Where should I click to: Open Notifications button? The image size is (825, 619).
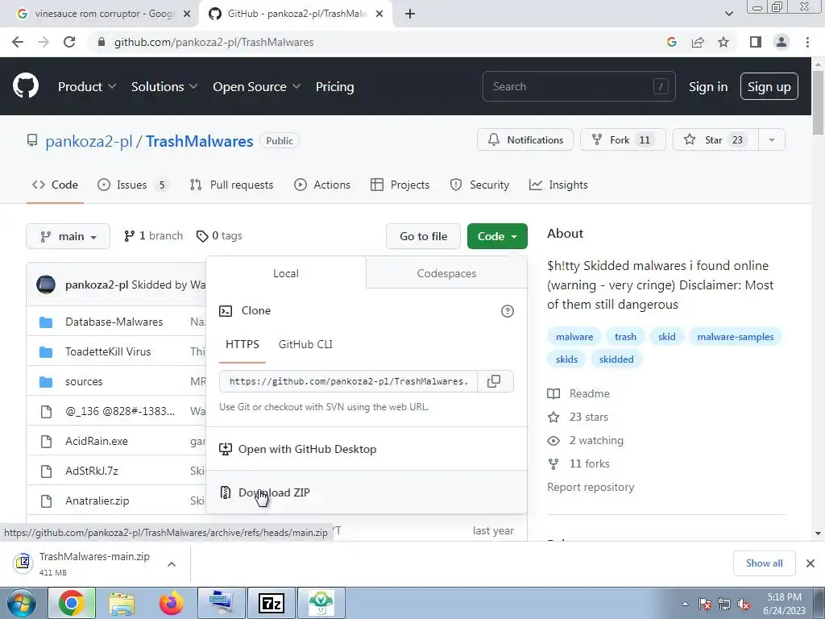pos(525,140)
